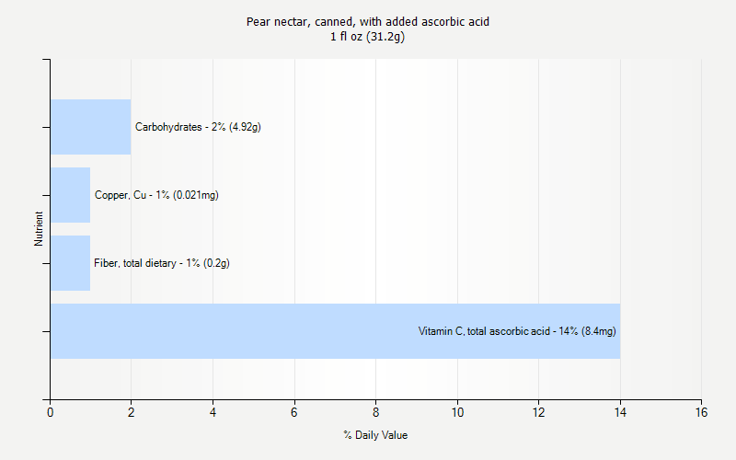Select the x-axis tick label 16
The image size is (736, 460).
coord(701,413)
